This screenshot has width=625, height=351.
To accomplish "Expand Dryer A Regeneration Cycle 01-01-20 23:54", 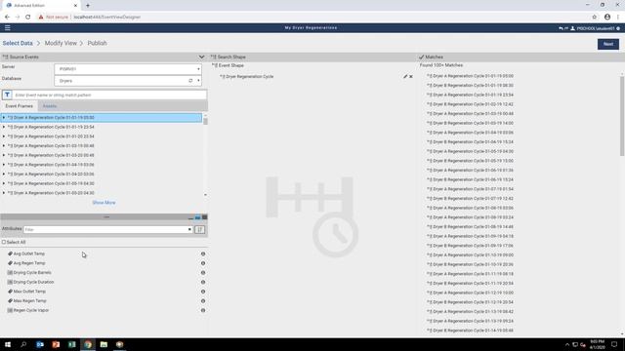I will tap(4, 136).
